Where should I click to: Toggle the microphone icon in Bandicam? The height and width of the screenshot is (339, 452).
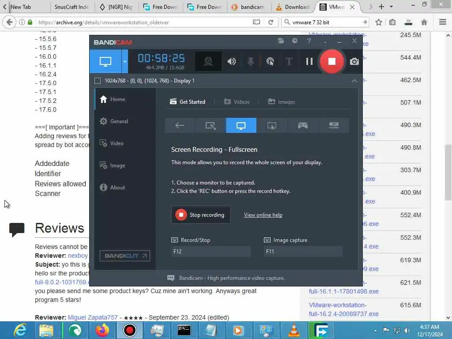[x=251, y=61]
